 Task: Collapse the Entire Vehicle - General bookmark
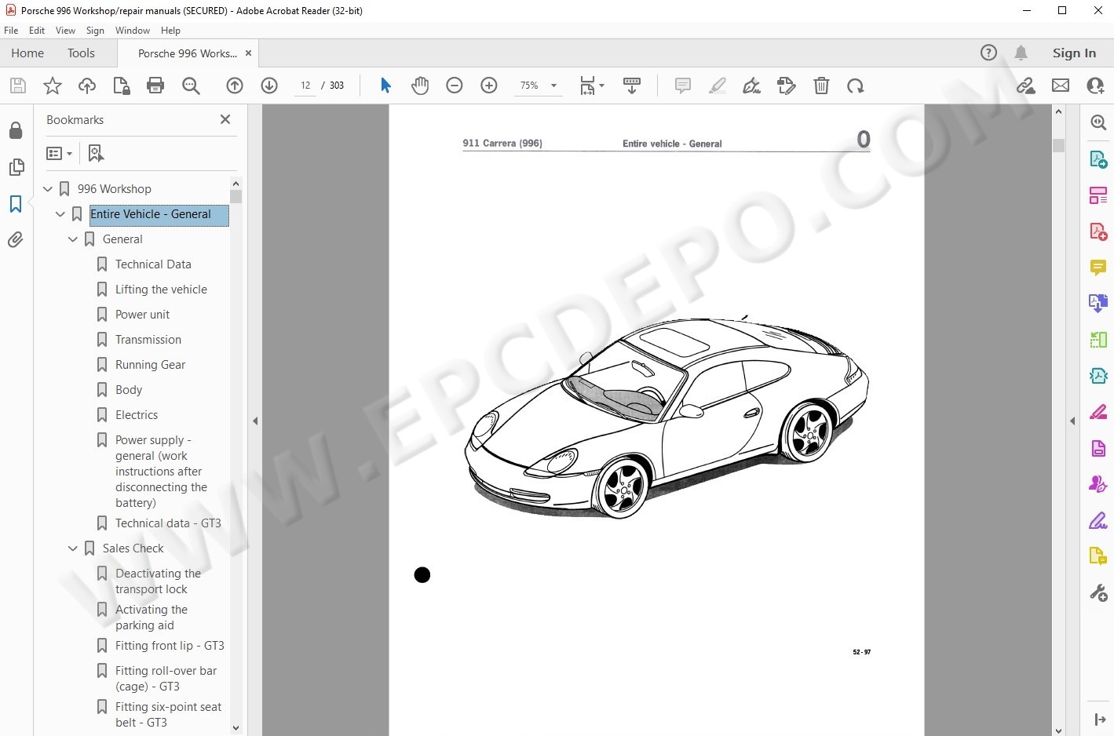point(60,214)
